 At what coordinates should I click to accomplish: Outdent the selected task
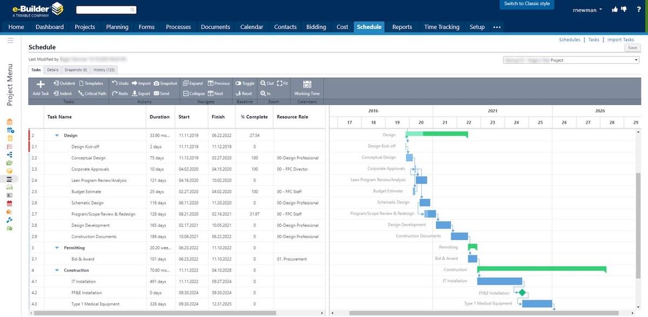(x=64, y=83)
